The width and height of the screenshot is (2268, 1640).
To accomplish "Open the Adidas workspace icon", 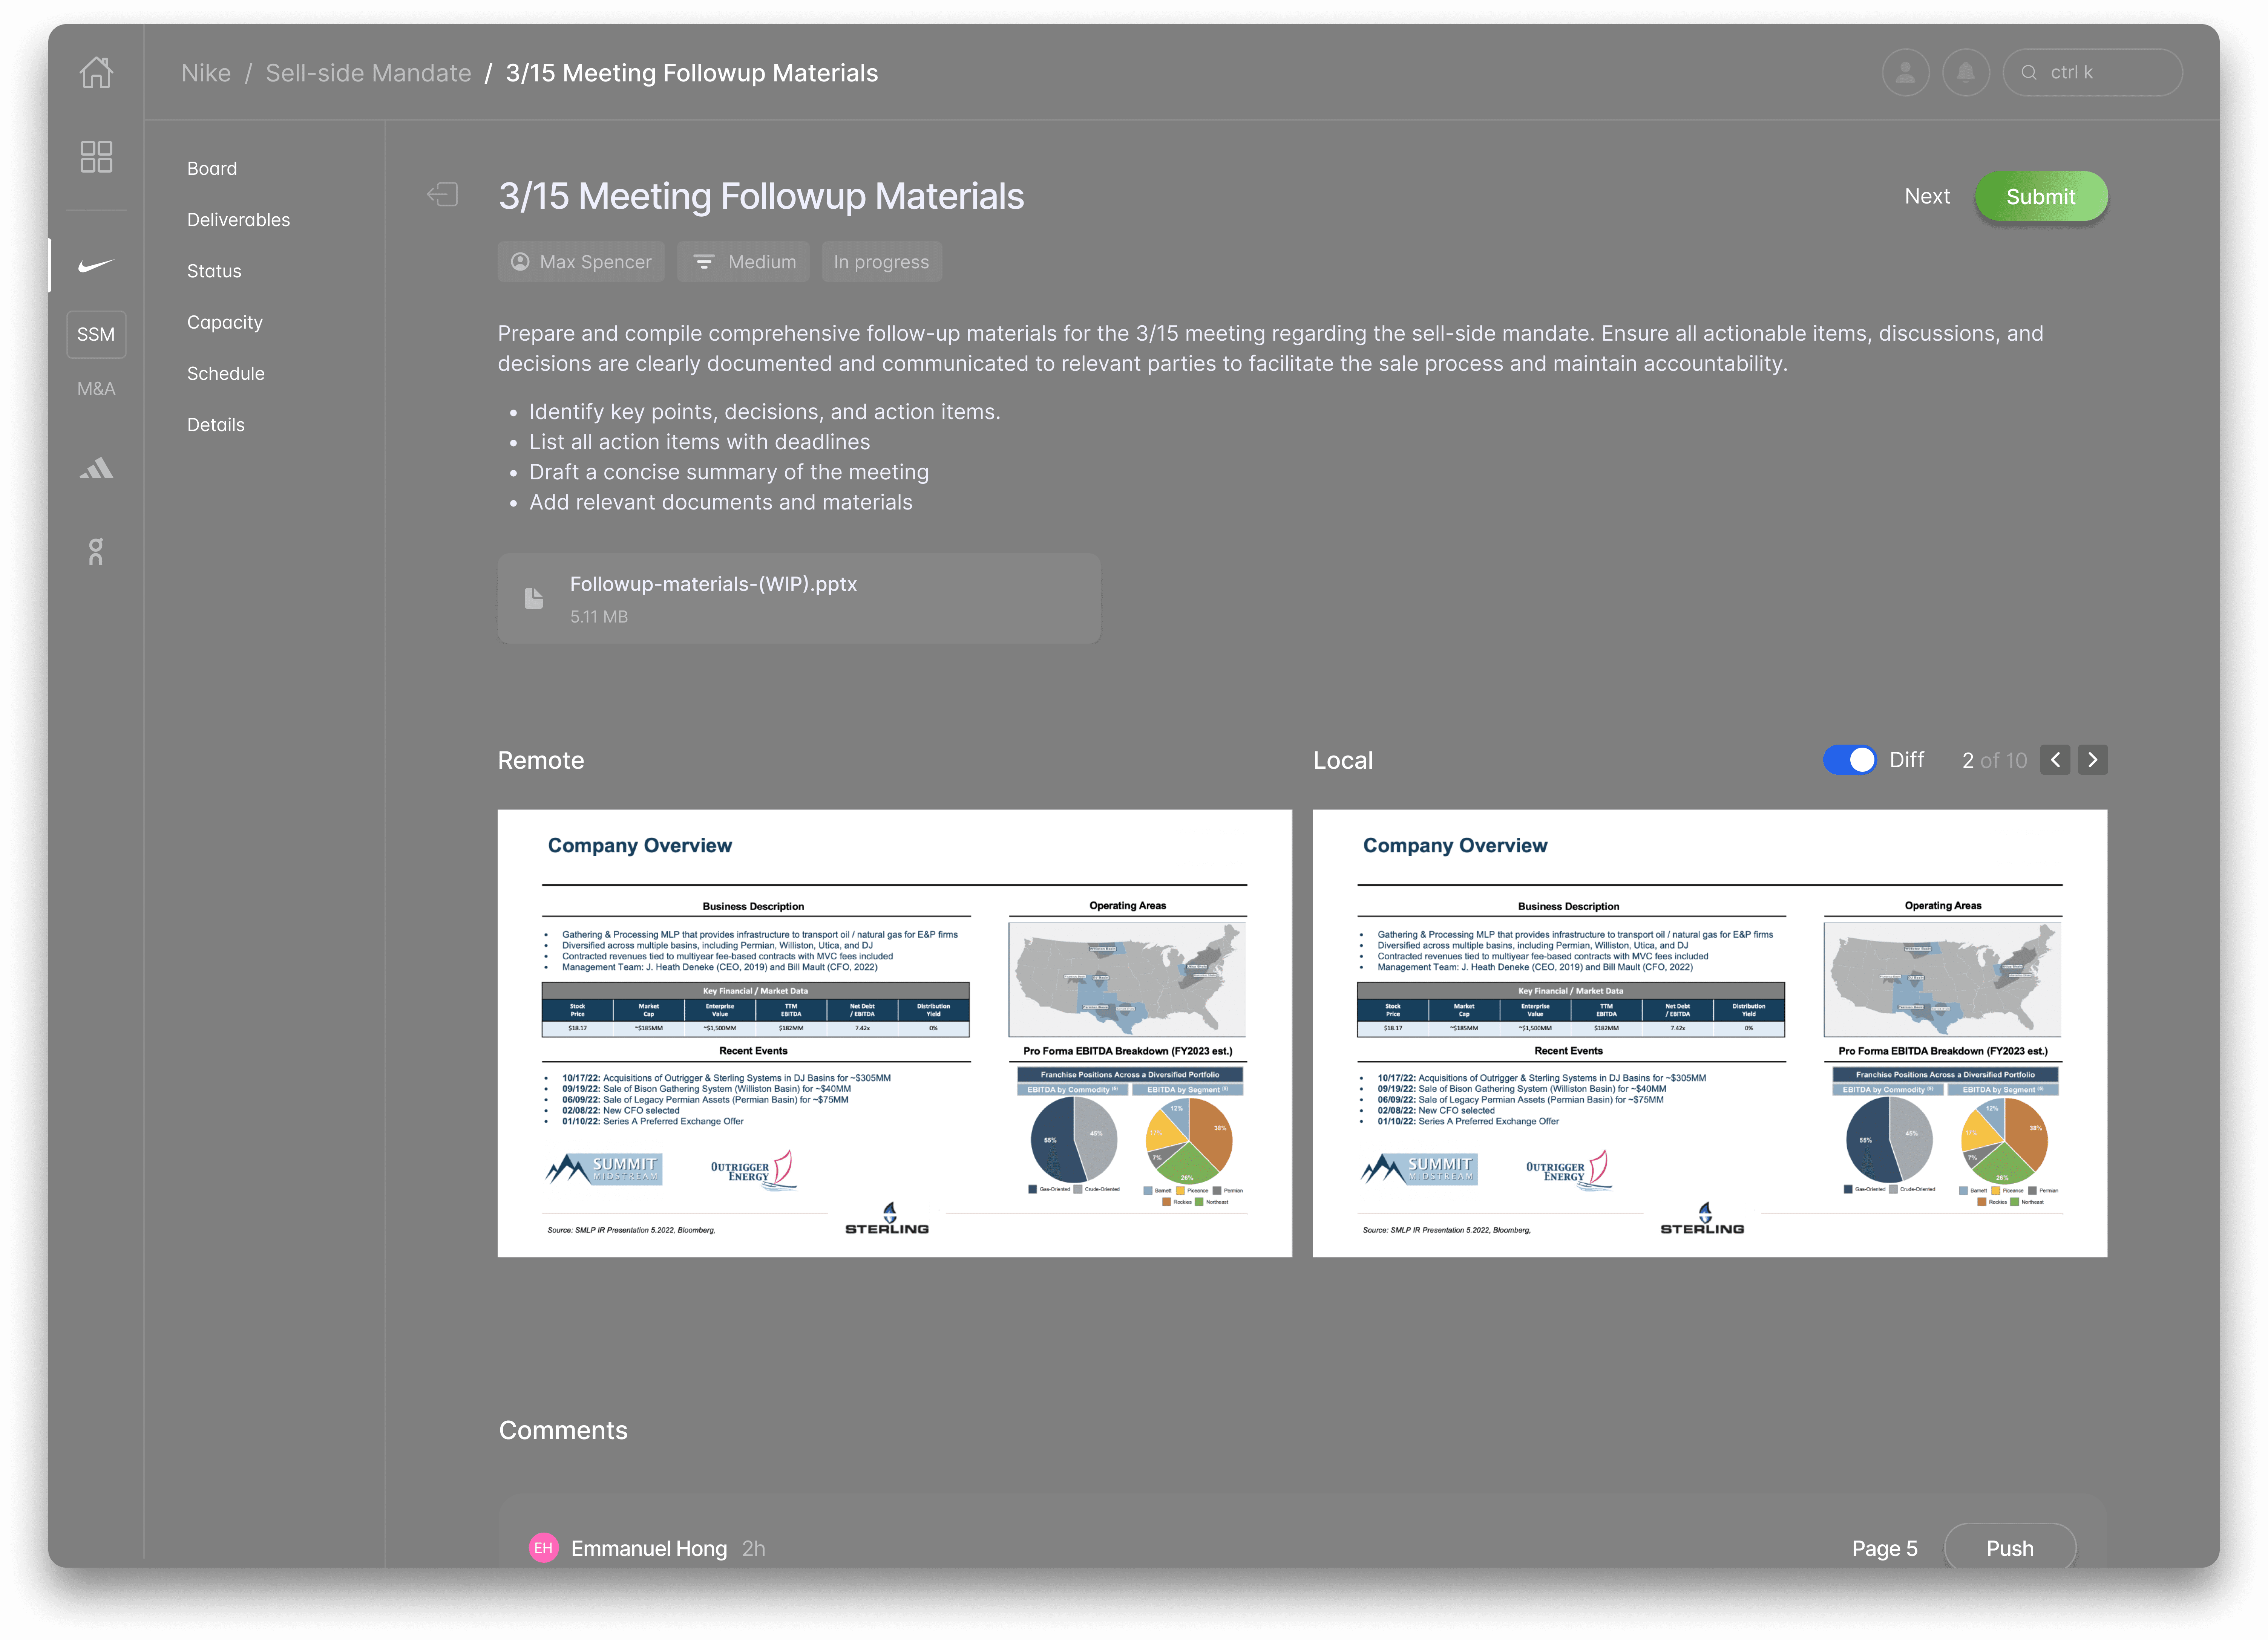I will click(96, 468).
